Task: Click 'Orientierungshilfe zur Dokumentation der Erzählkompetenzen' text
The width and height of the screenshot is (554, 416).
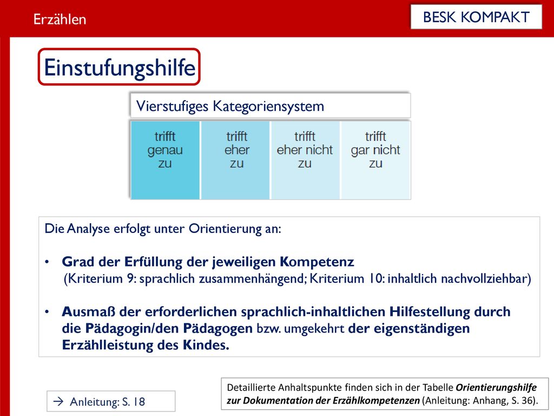Action: (x=381, y=394)
